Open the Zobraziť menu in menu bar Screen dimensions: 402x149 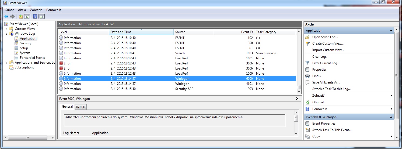(36, 10)
